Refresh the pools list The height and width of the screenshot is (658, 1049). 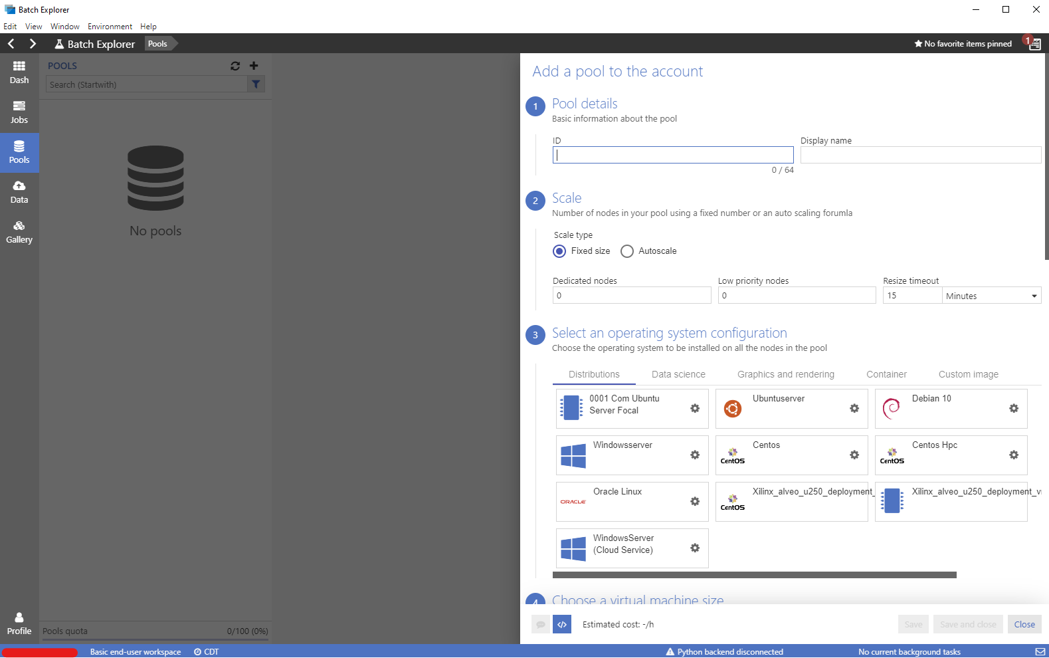[x=235, y=66]
